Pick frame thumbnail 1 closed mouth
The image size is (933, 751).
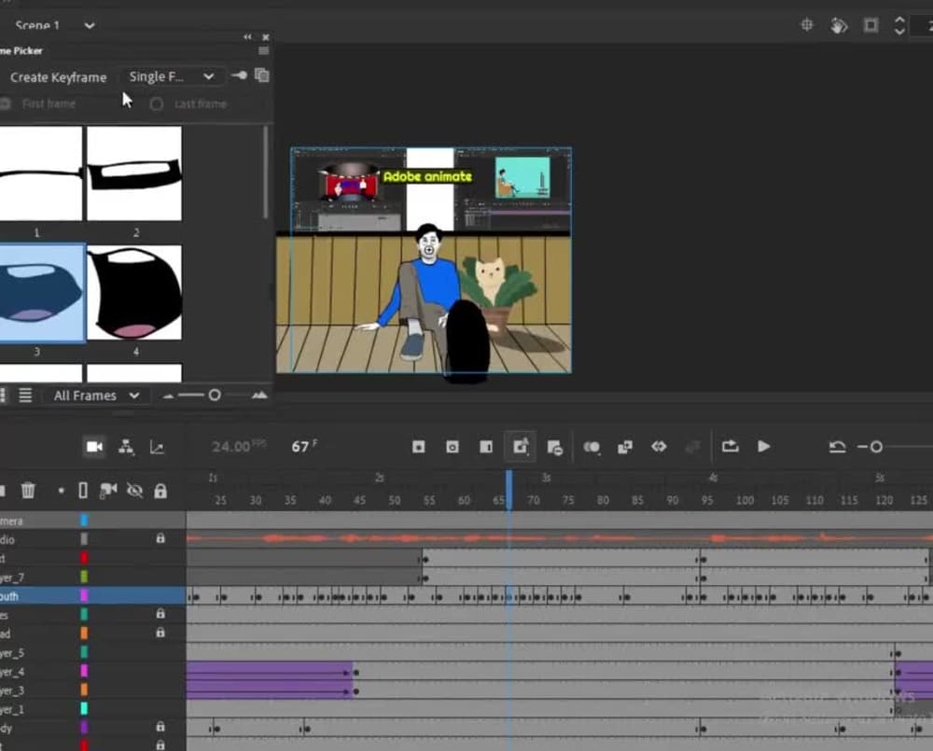[40, 174]
